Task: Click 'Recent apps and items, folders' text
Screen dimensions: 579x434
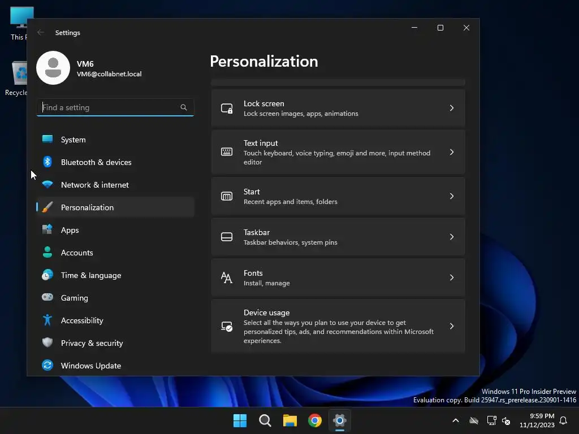Action: coord(290,202)
